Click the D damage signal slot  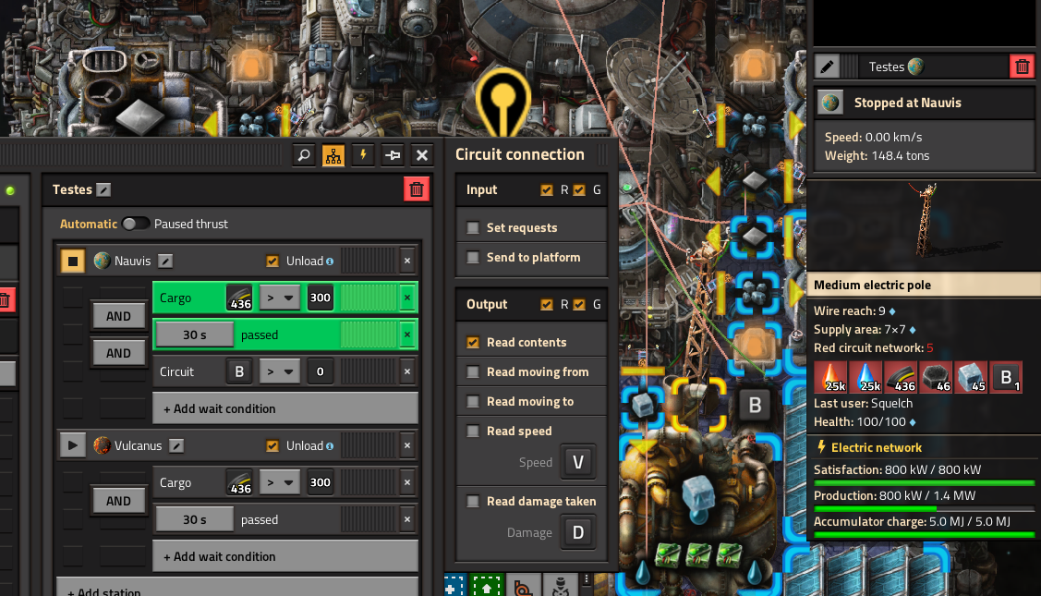(x=577, y=532)
